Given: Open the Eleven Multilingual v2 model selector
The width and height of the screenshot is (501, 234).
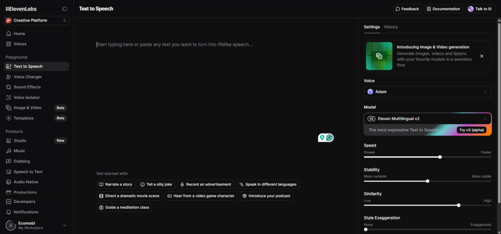Looking at the screenshot, I should click(x=427, y=118).
